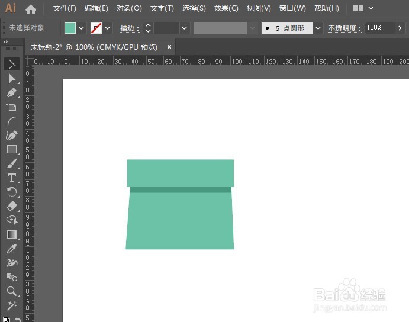Click the variable width profile box
The image size is (409, 322).
tap(220, 28)
